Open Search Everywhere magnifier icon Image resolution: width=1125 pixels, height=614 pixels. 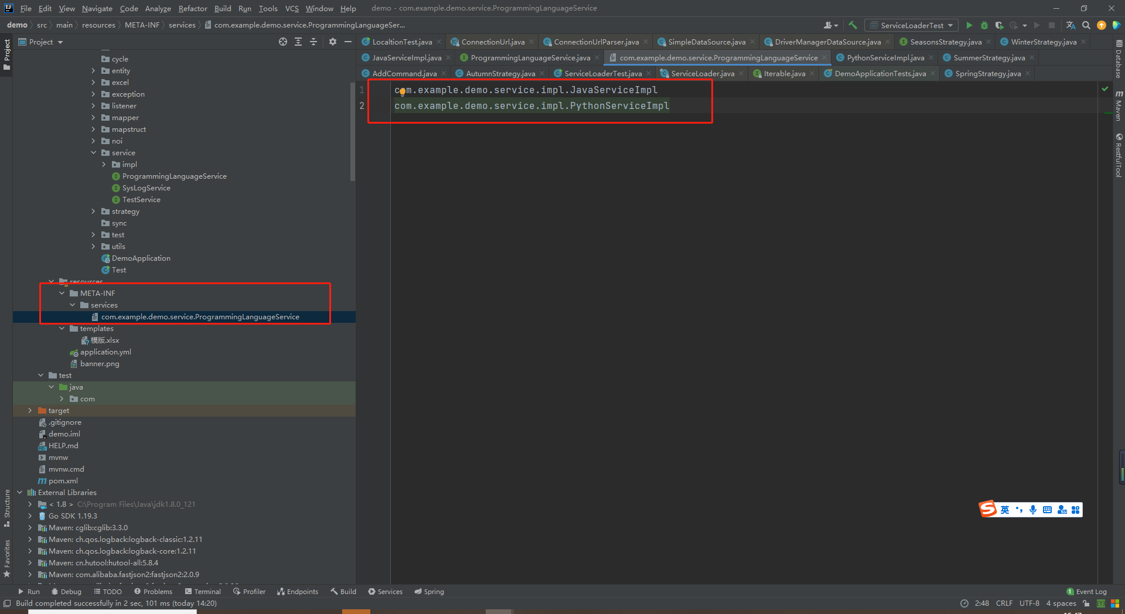pos(1086,25)
